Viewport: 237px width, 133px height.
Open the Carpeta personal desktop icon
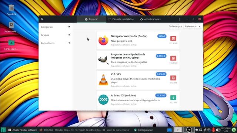pyautogui.click(x=11, y=45)
